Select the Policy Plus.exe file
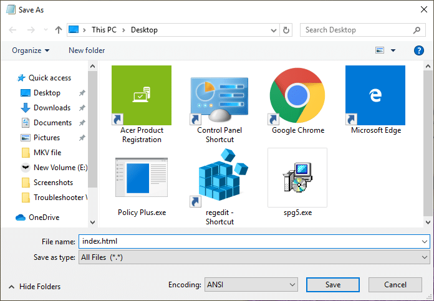434x301 pixels. coord(141,178)
